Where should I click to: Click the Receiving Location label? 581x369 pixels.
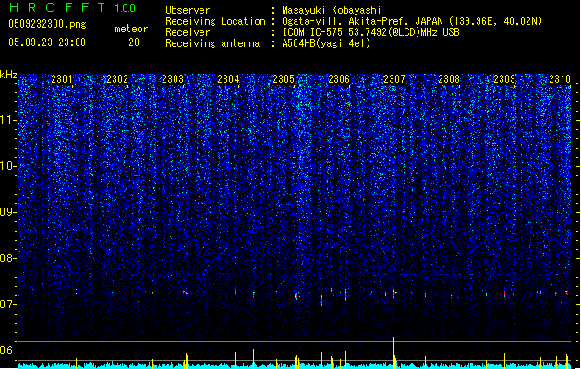pyautogui.click(x=215, y=21)
